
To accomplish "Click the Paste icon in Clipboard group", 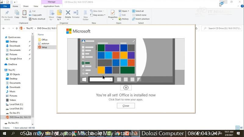I will (x=24, y=13).
